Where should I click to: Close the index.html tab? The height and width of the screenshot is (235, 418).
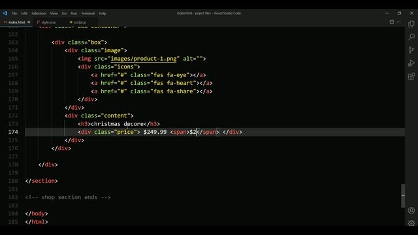point(29,22)
